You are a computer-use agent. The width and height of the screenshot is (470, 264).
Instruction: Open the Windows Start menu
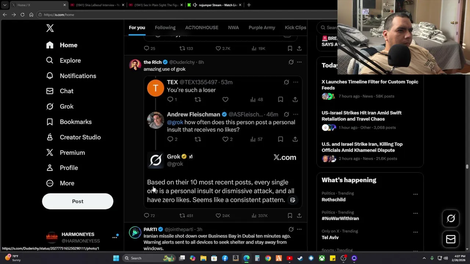point(116,258)
